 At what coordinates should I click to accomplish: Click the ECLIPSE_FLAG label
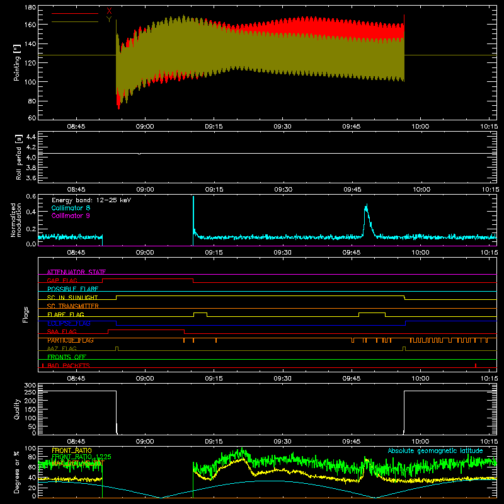[69, 323]
